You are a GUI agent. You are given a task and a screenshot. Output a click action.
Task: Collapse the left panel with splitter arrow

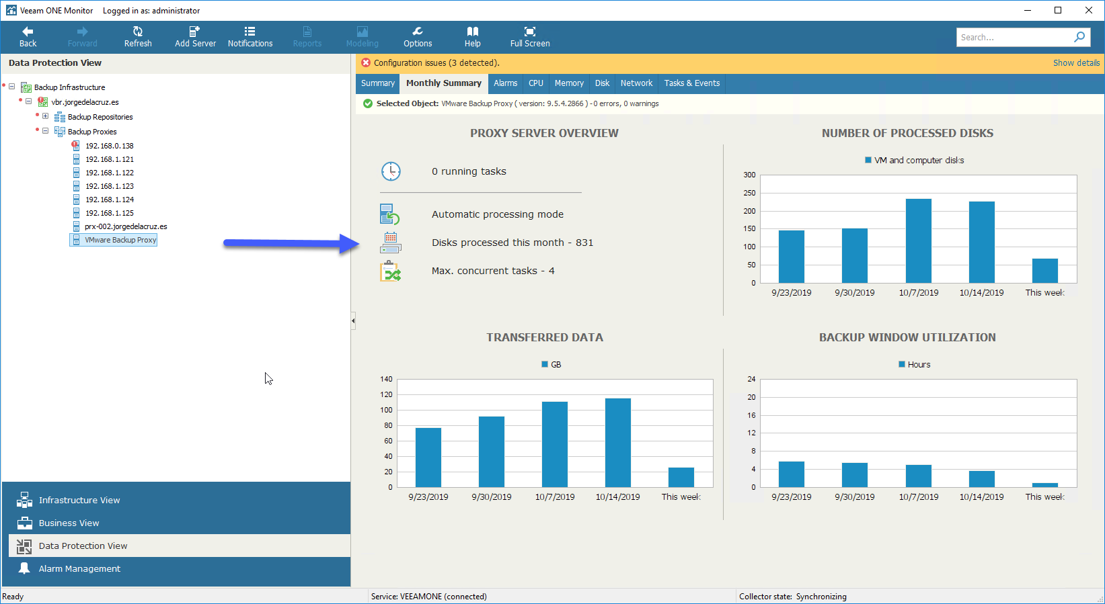[x=353, y=321]
